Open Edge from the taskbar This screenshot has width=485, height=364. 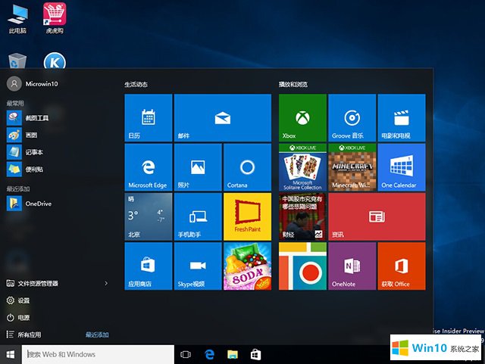pos(210,354)
